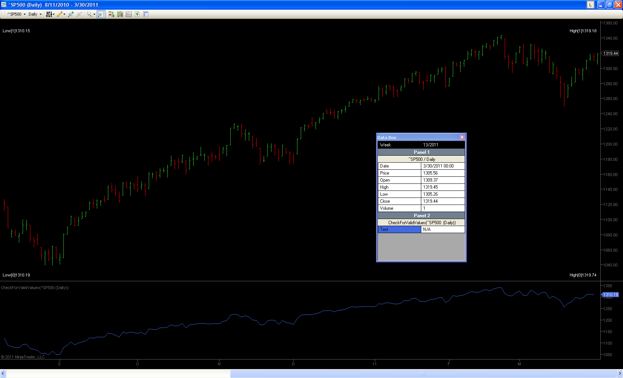Click the S month label on time axis
This screenshot has width=623, height=378.
59,364
